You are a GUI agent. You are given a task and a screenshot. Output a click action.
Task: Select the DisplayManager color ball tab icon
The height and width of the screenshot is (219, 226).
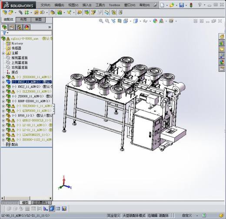click(27, 27)
